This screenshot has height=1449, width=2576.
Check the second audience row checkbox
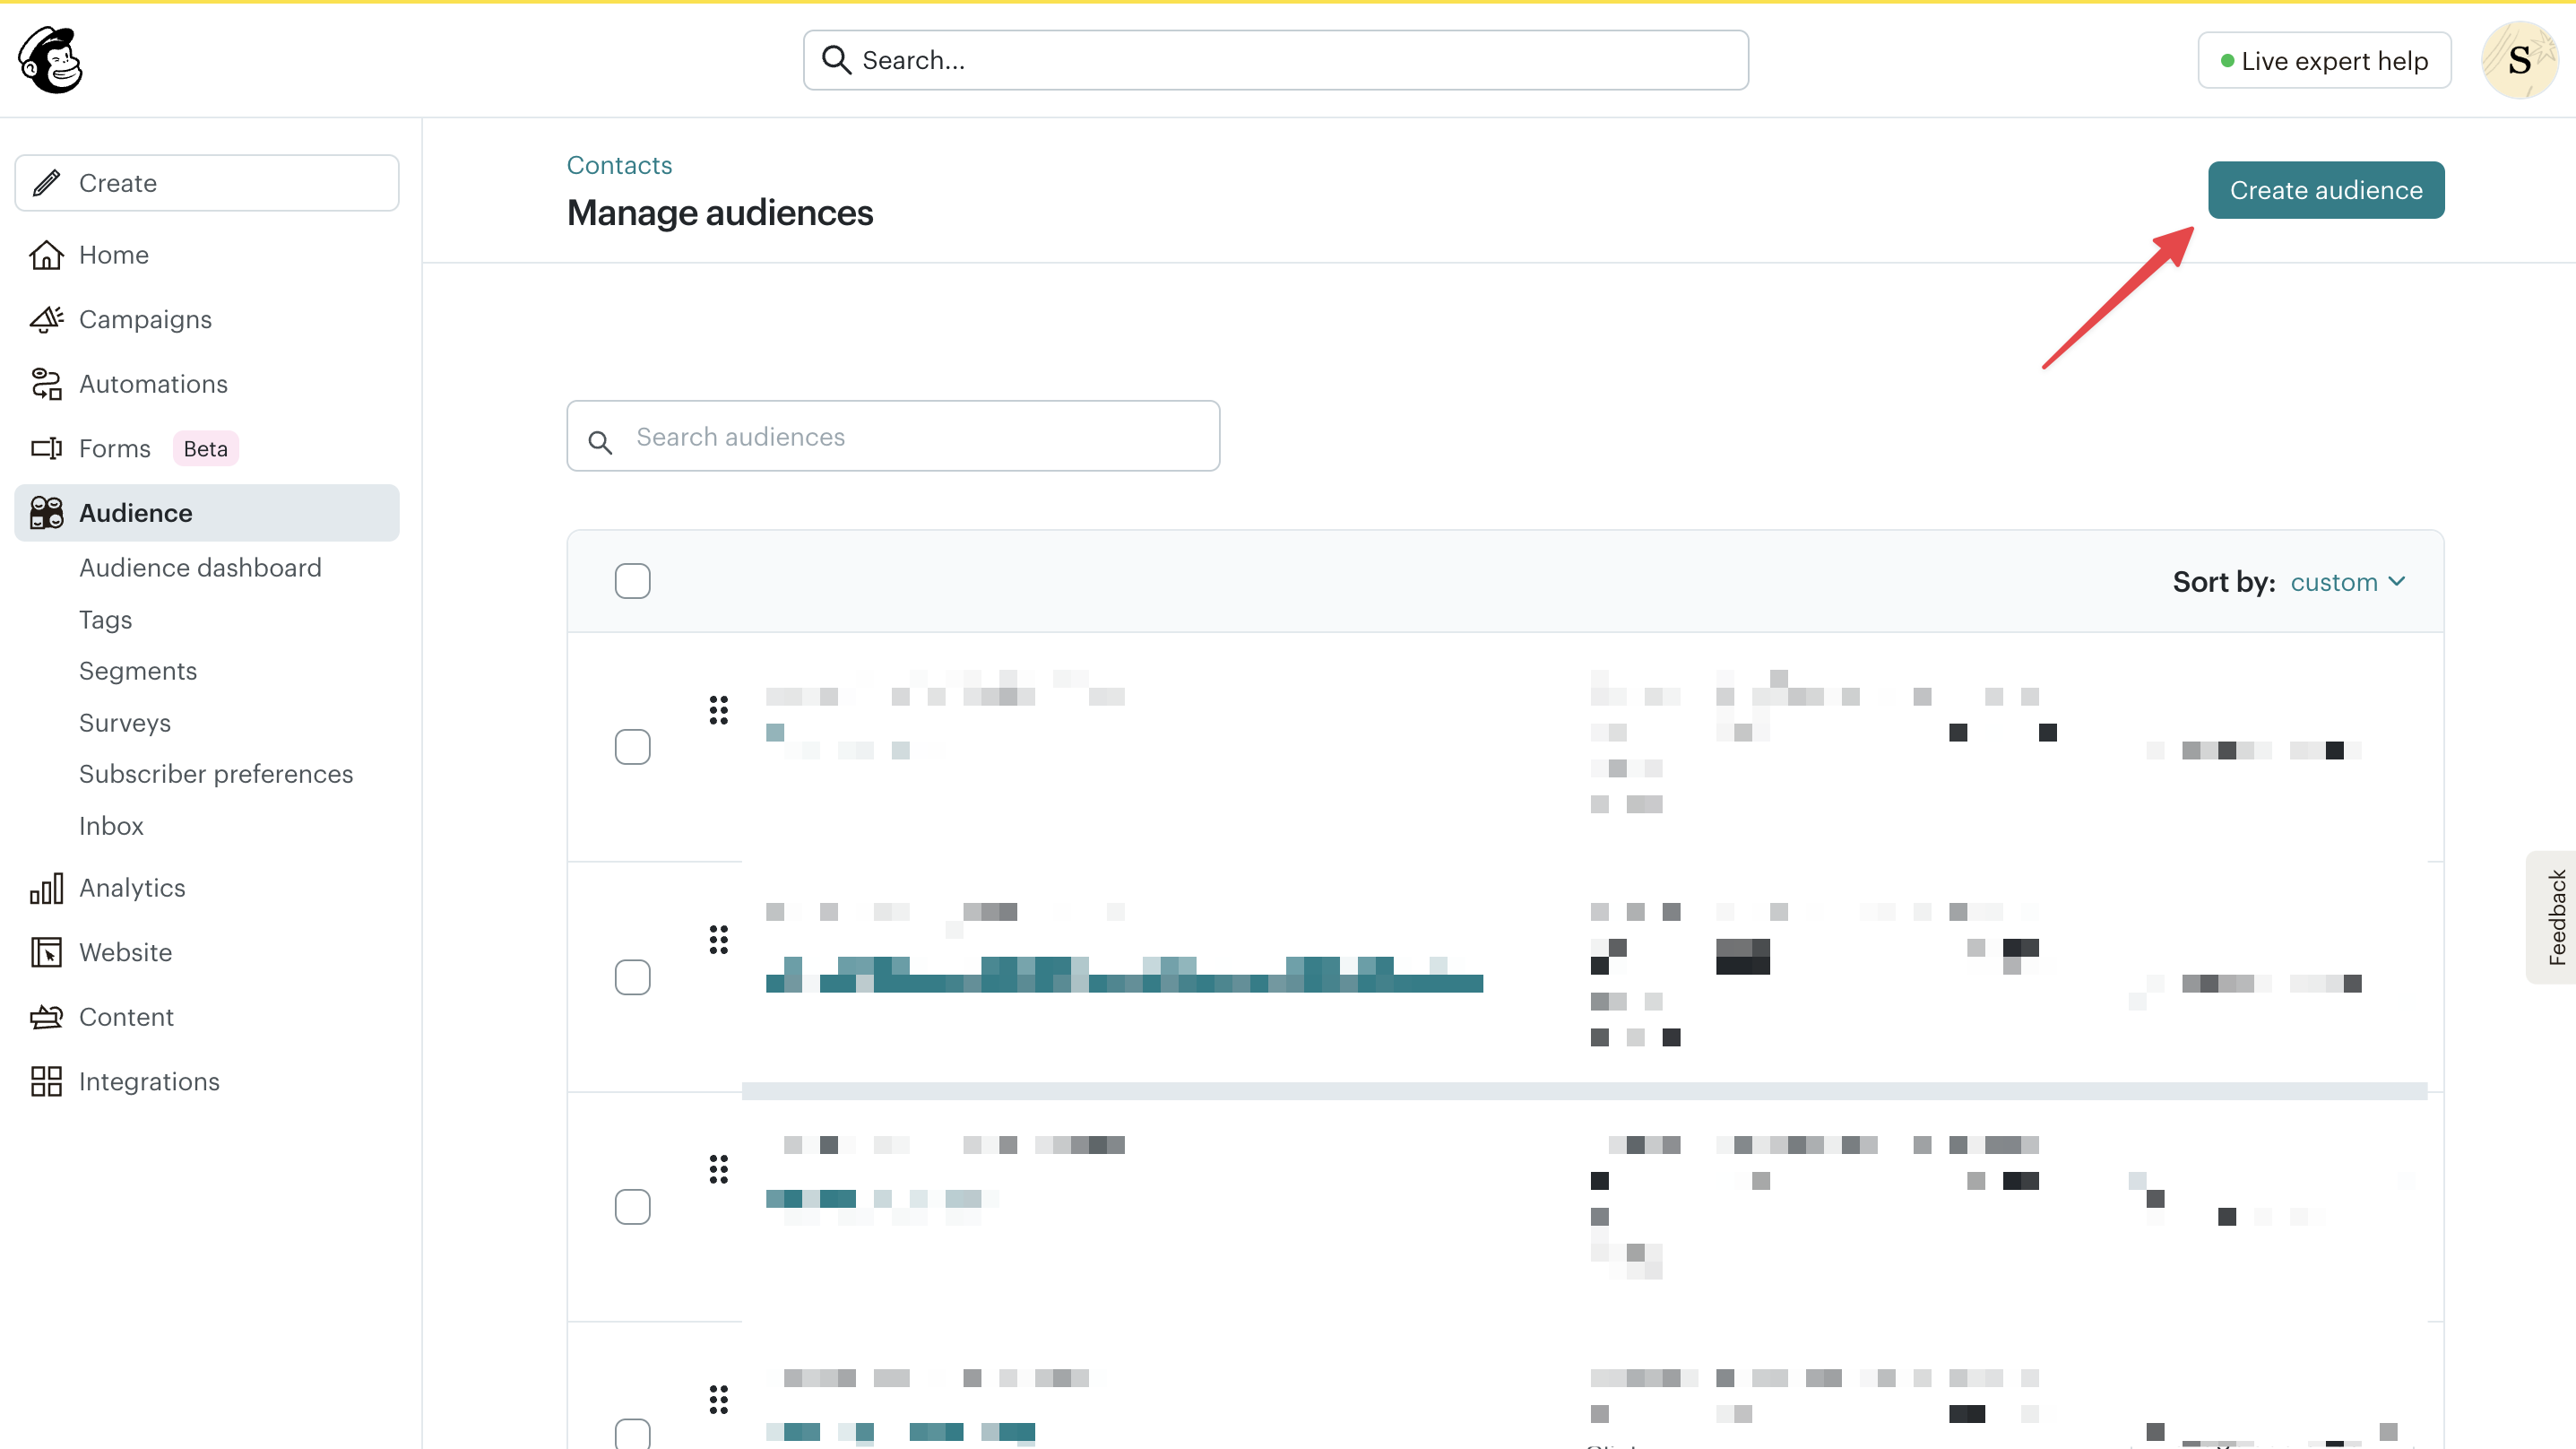[632, 977]
